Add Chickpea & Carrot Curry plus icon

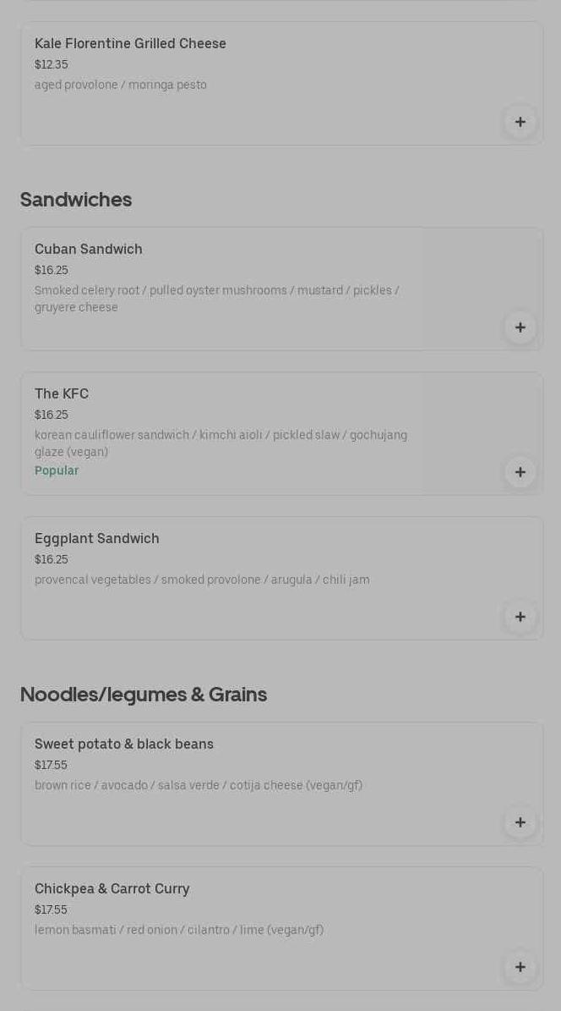(520, 967)
